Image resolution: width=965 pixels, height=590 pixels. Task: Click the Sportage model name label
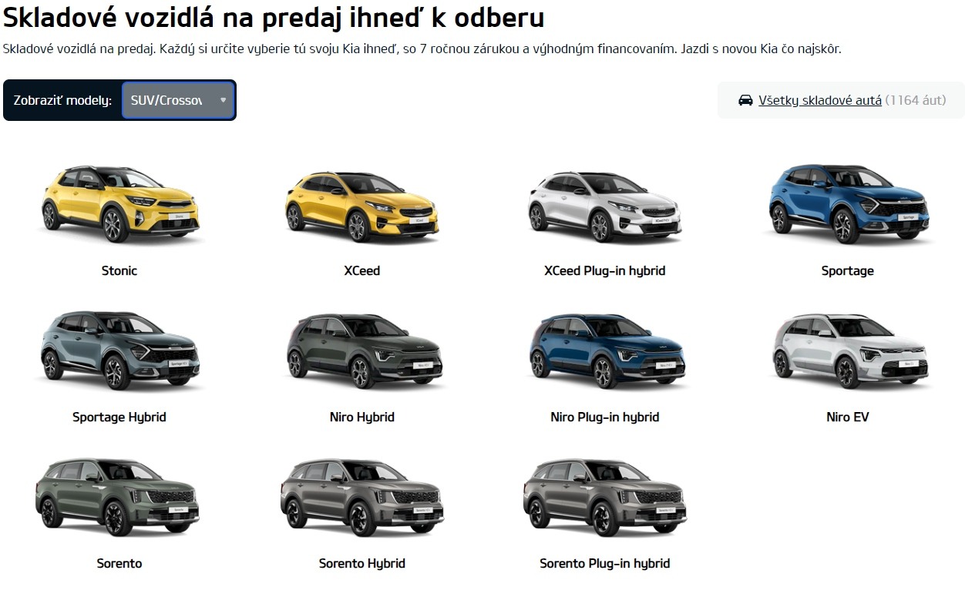[848, 271]
